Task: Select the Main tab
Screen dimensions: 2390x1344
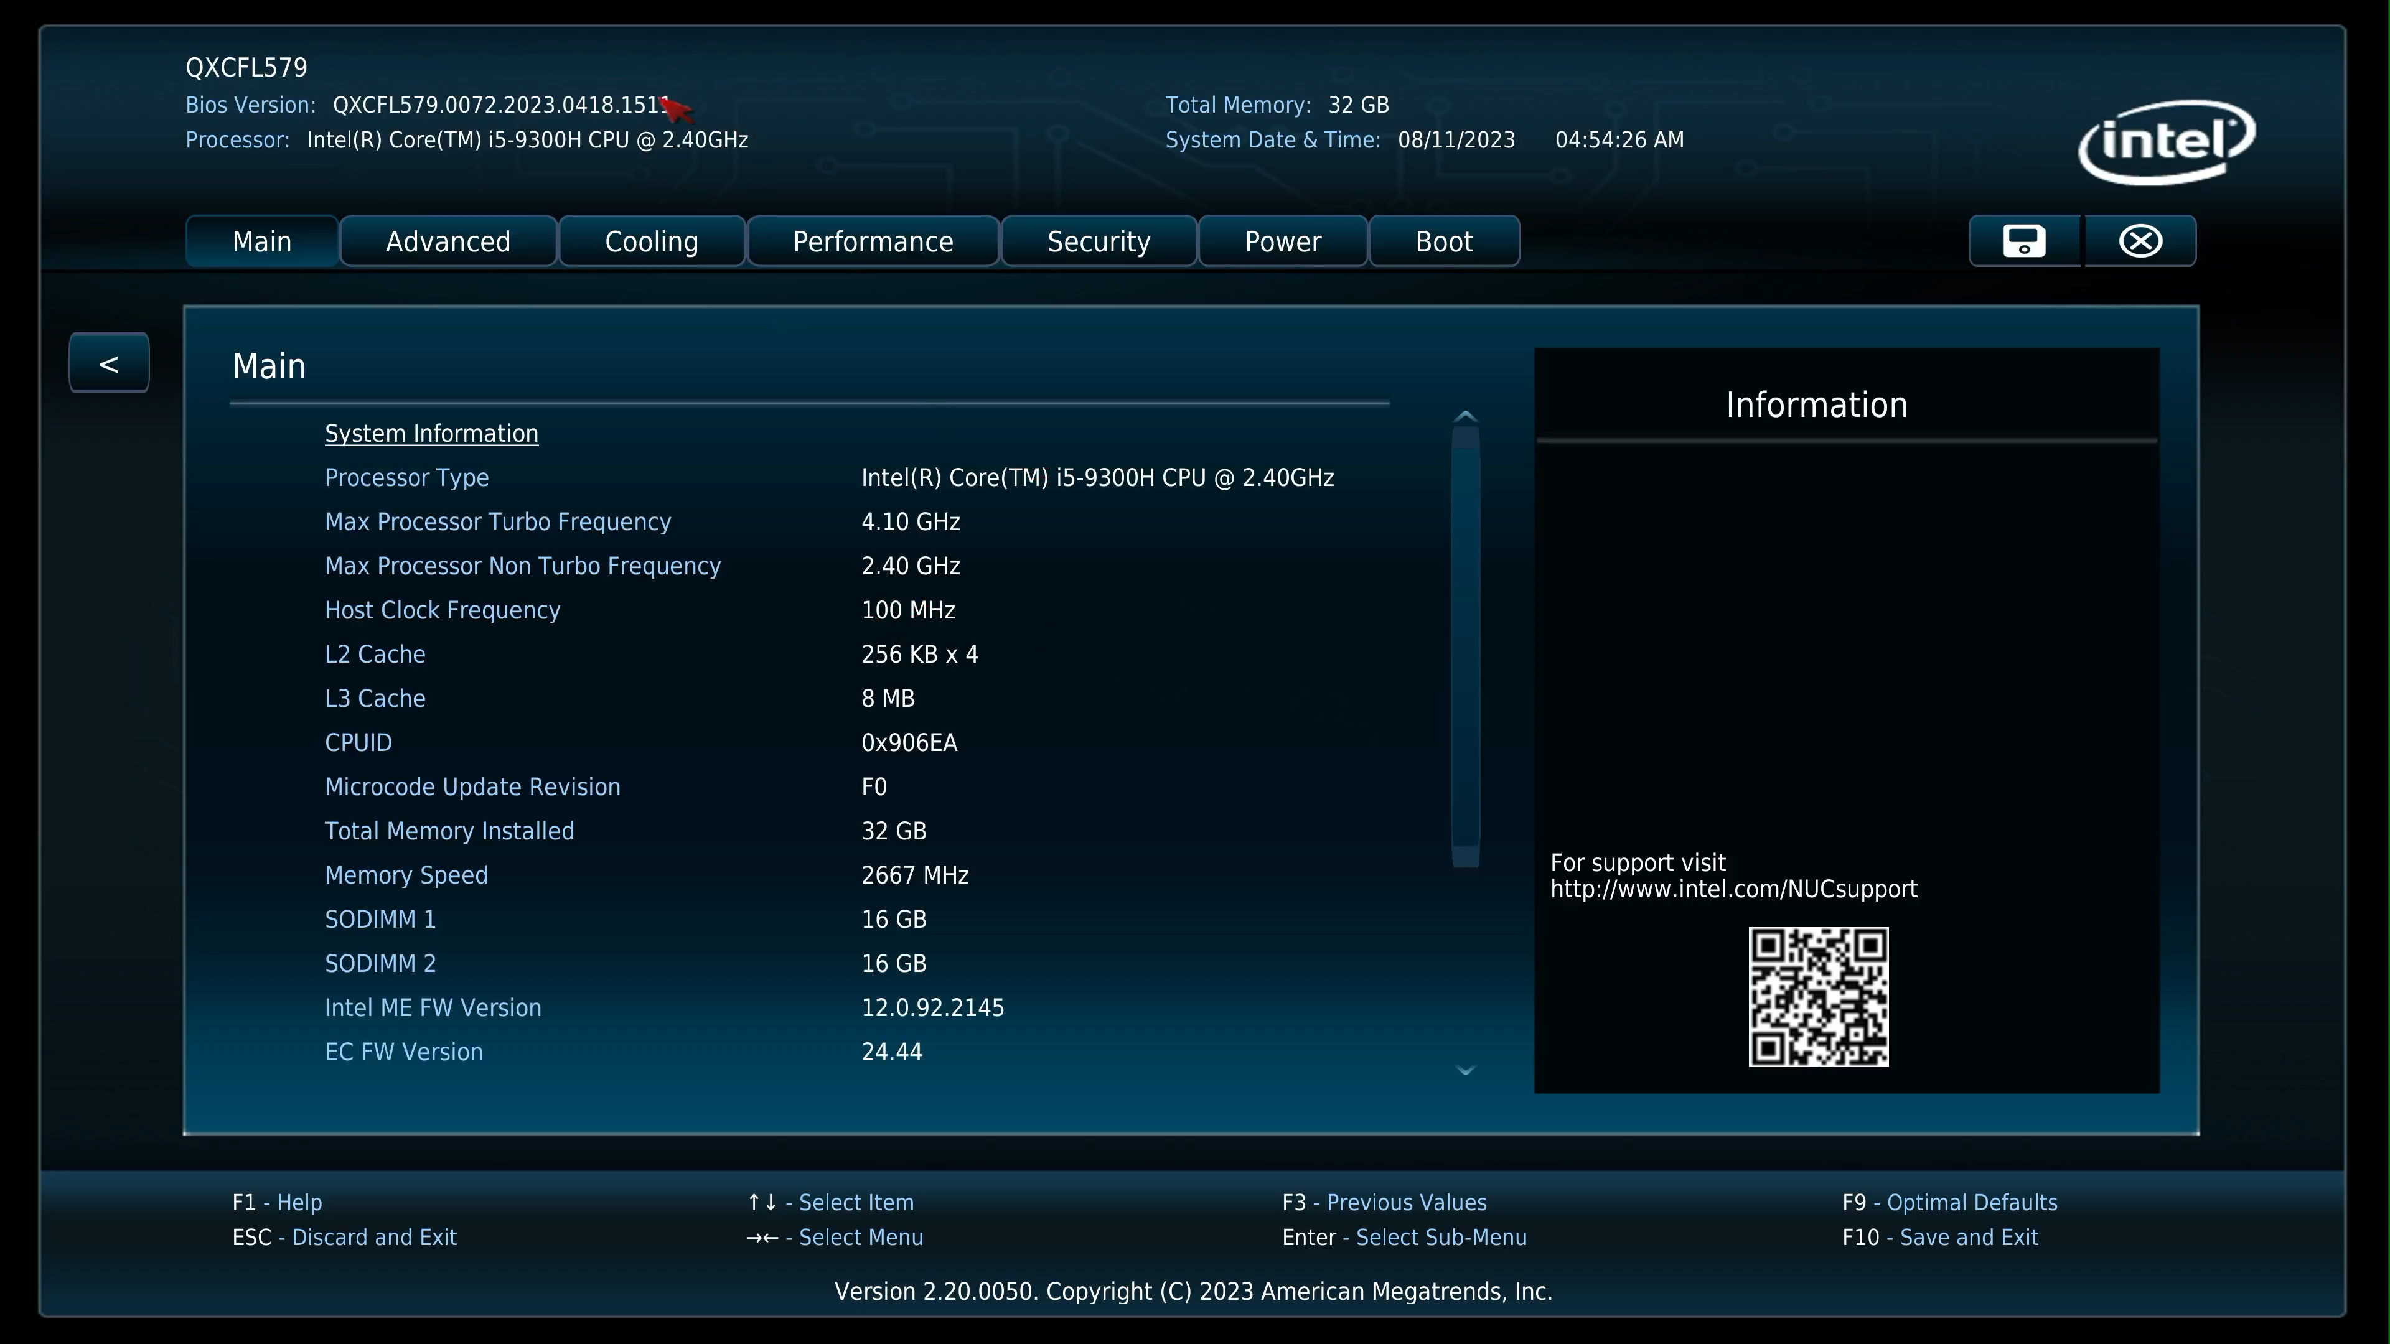Action: click(261, 241)
